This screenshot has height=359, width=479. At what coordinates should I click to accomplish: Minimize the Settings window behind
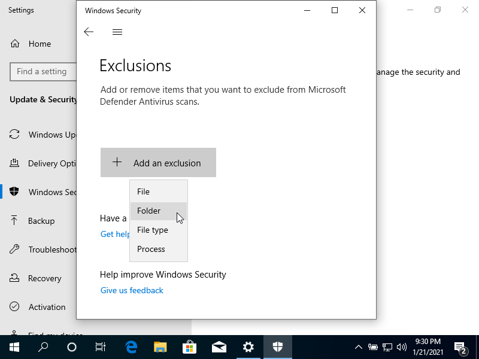pyautogui.click(x=410, y=10)
